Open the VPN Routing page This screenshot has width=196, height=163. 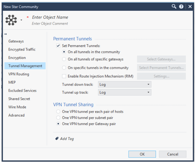[x=19, y=74]
